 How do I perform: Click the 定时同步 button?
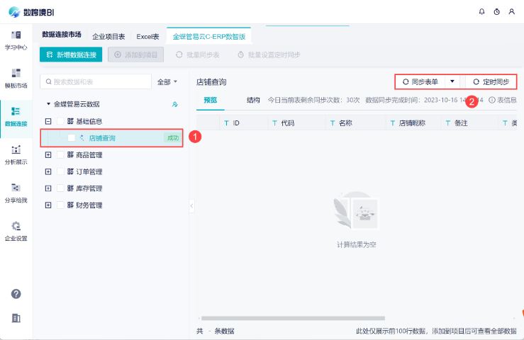(x=491, y=81)
